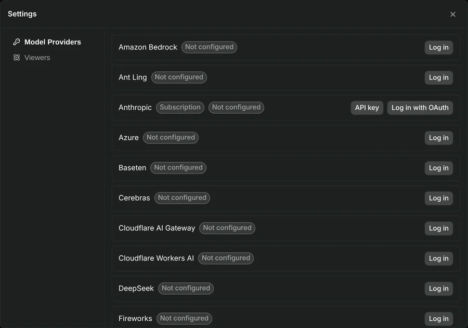The height and width of the screenshot is (328, 468).
Task: Log in to Amazon Bedrock
Action: tap(438, 47)
